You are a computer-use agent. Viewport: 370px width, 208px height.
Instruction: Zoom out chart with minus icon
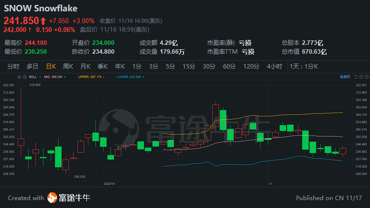pos(361,77)
